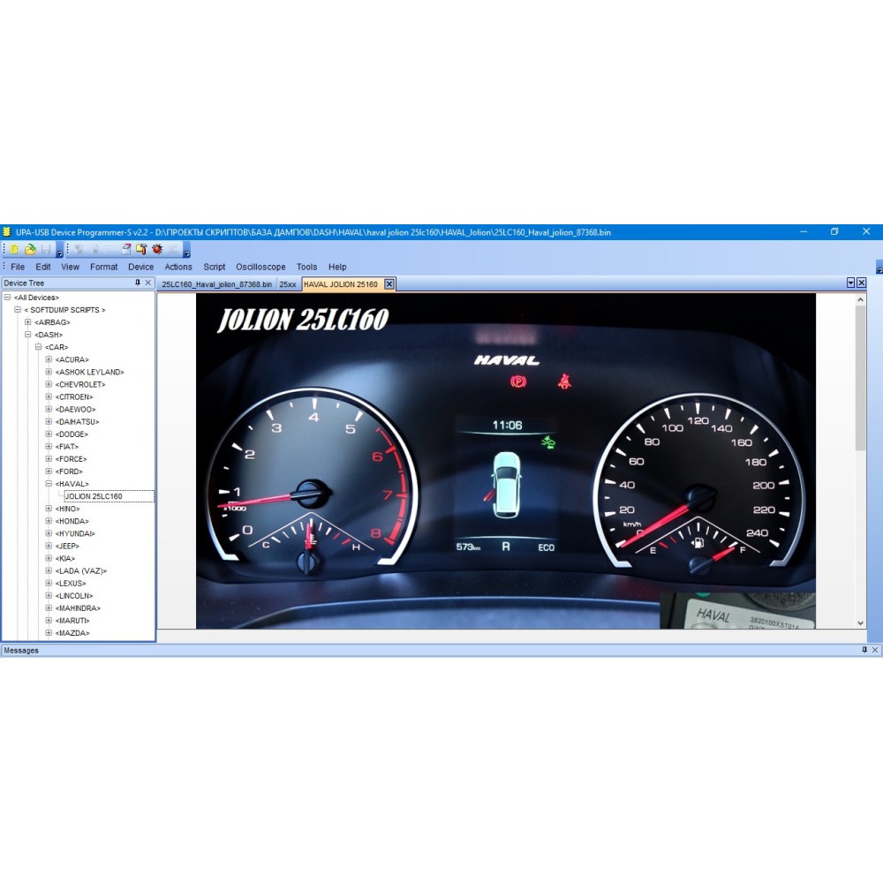Click the greyed Save floppy disk icon
883x883 pixels.
click(x=46, y=249)
